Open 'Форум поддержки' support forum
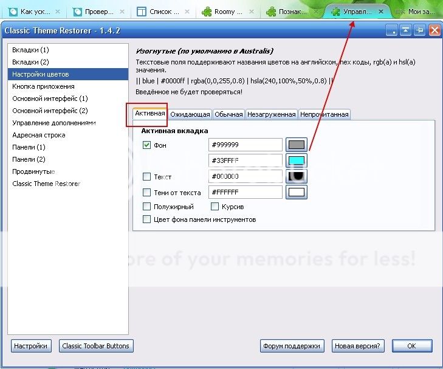 click(292, 346)
